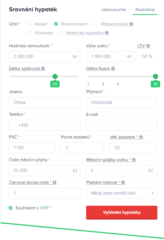Select the Rozšířené tab
Viewport: 164px width, 240px height.
pyautogui.click(x=145, y=10)
